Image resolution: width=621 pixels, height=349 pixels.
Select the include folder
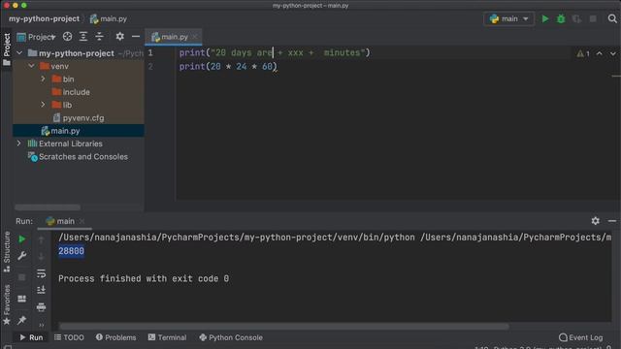[71, 92]
